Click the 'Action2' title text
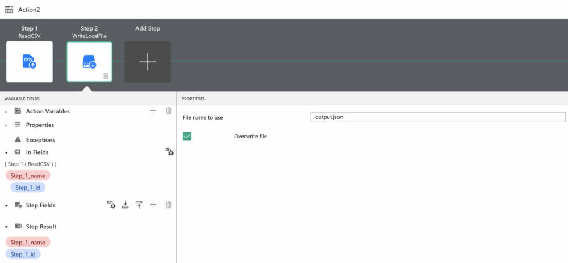Viewport: 568px width, 263px height. (29, 10)
